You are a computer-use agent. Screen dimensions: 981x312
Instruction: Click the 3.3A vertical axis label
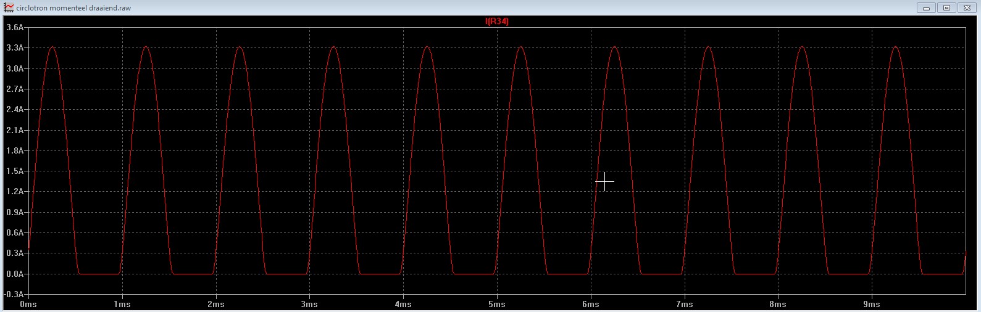(x=15, y=48)
